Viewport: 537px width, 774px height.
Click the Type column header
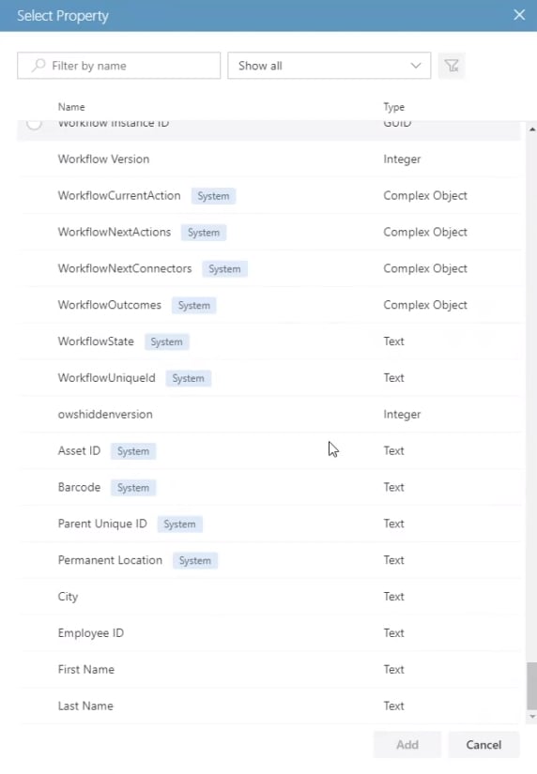393,107
